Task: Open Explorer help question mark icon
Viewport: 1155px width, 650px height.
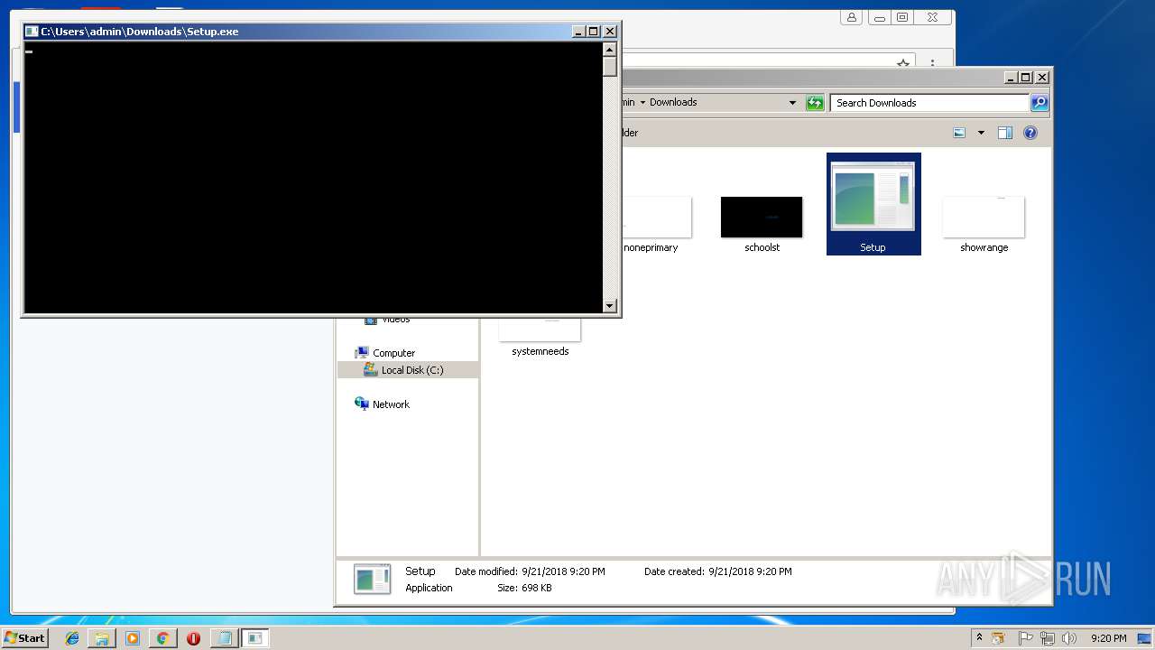Action: tap(1030, 134)
